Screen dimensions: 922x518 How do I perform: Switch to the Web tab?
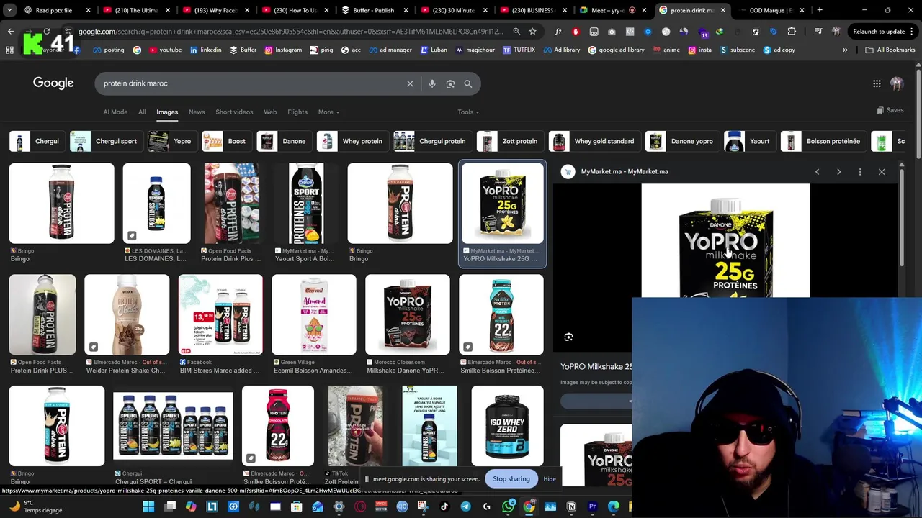point(270,112)
